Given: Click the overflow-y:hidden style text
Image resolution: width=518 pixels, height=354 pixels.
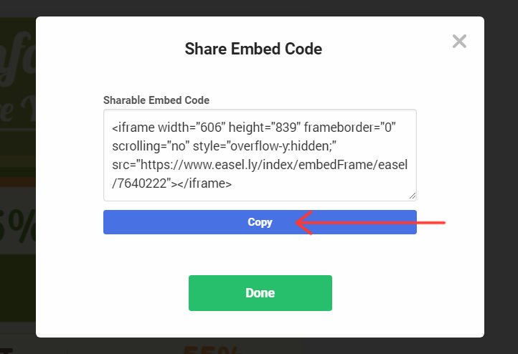Looking at the screenshot, I should pyautogui.click(x=283, y=145).
